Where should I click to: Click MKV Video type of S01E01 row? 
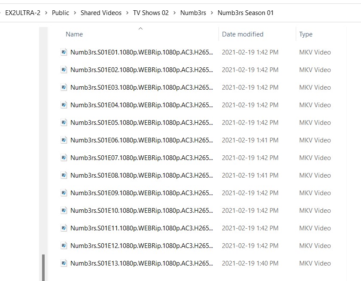coord(315,52)
